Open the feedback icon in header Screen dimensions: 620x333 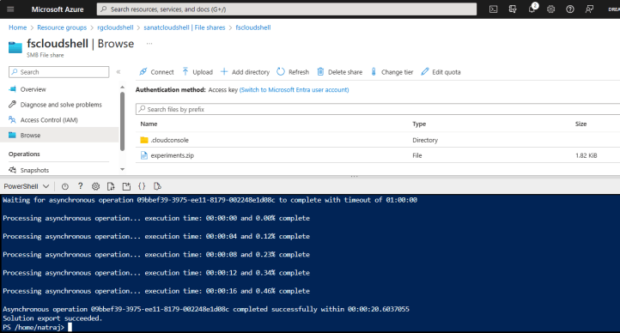(x=589, y=9)
